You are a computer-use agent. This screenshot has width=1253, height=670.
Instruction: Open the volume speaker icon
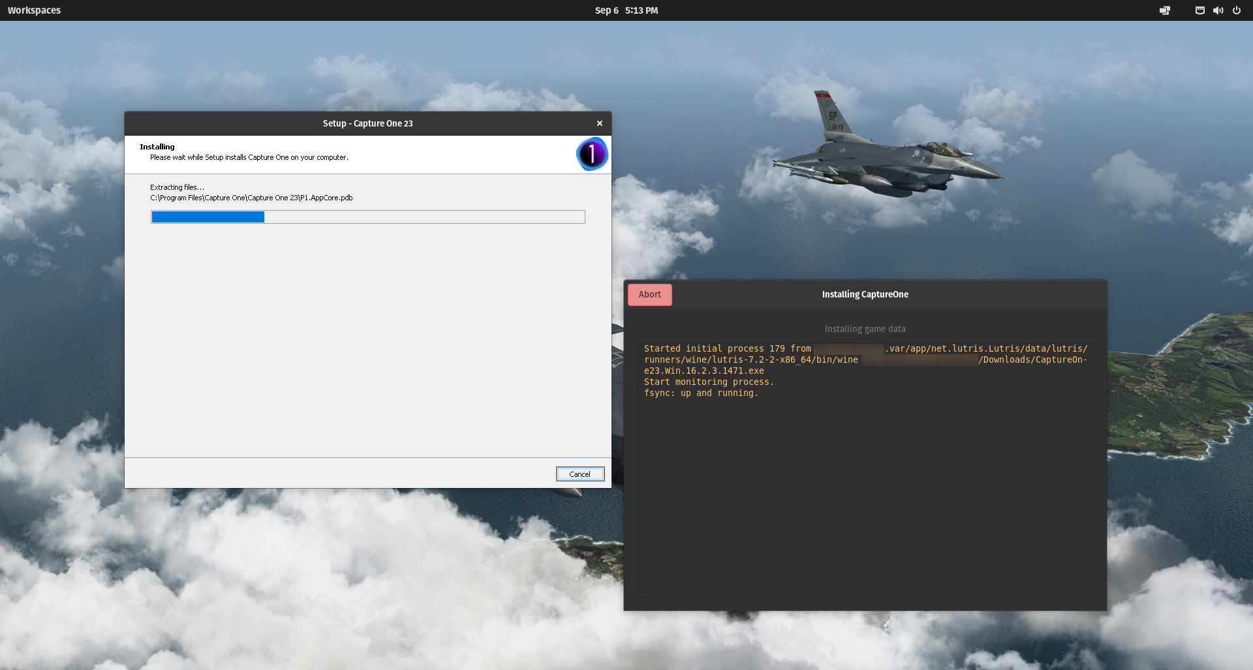point(1218,10)
